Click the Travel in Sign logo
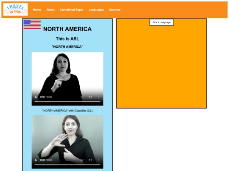Image resolution: width=229 pixels, height=171 pixels. (x=16, y=9)
